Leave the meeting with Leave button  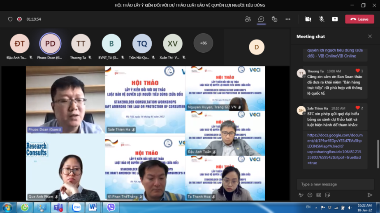(x=359, y=19)
